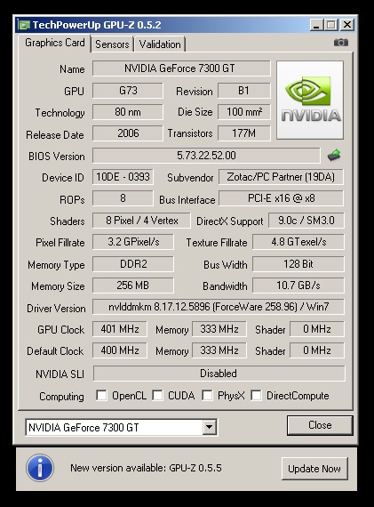The height and width of the screenshot is (507, 374).
Task: Enable the OpenCL checkbox
Action: pos(101,395)
